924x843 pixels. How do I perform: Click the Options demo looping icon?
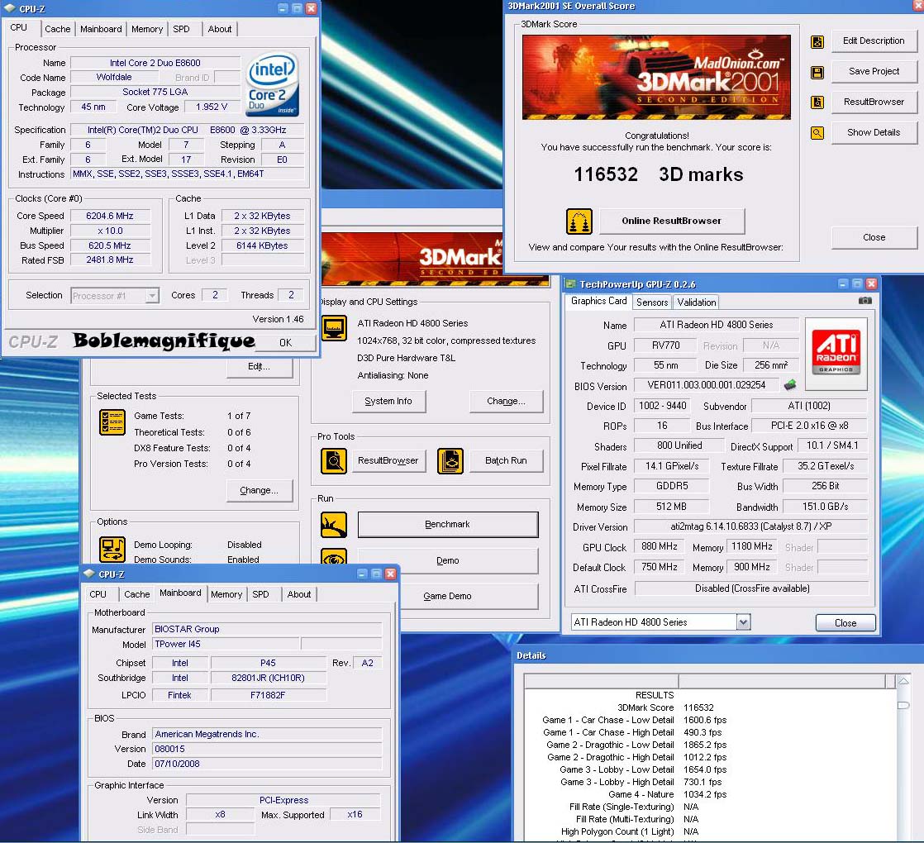(112, 549)
